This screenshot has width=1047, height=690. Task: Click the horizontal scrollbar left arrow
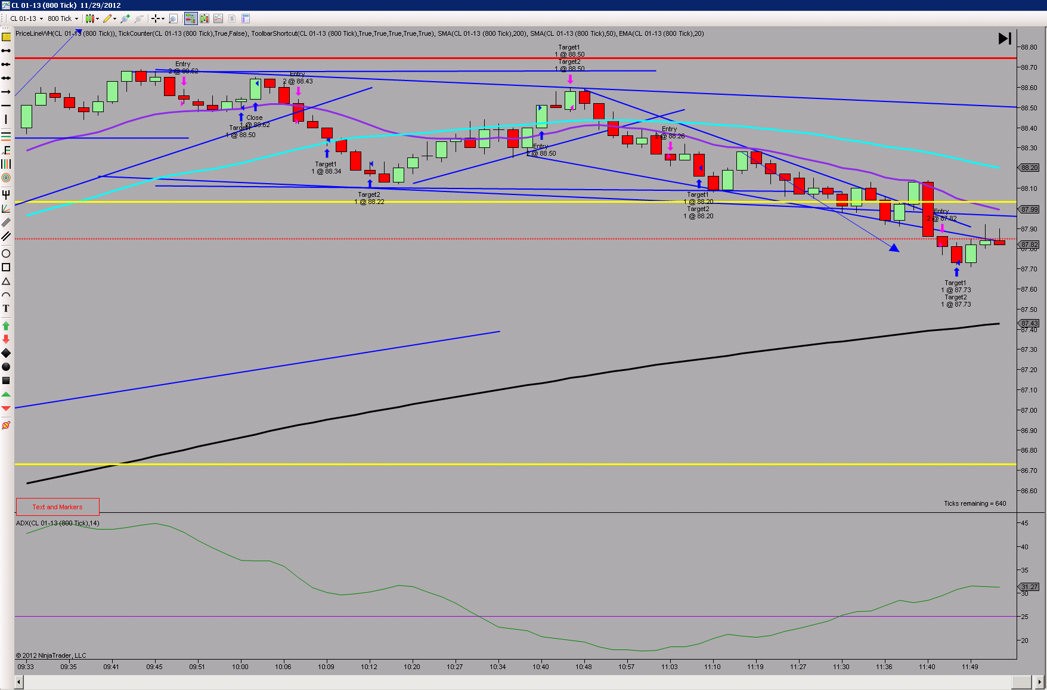pos(18,682)
